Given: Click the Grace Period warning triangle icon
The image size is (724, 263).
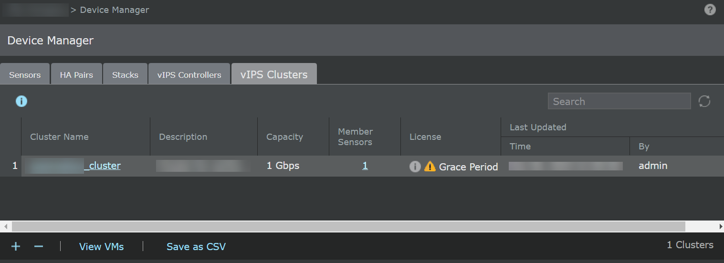Looking at the screenshot, I should click(x=430, y=166).
